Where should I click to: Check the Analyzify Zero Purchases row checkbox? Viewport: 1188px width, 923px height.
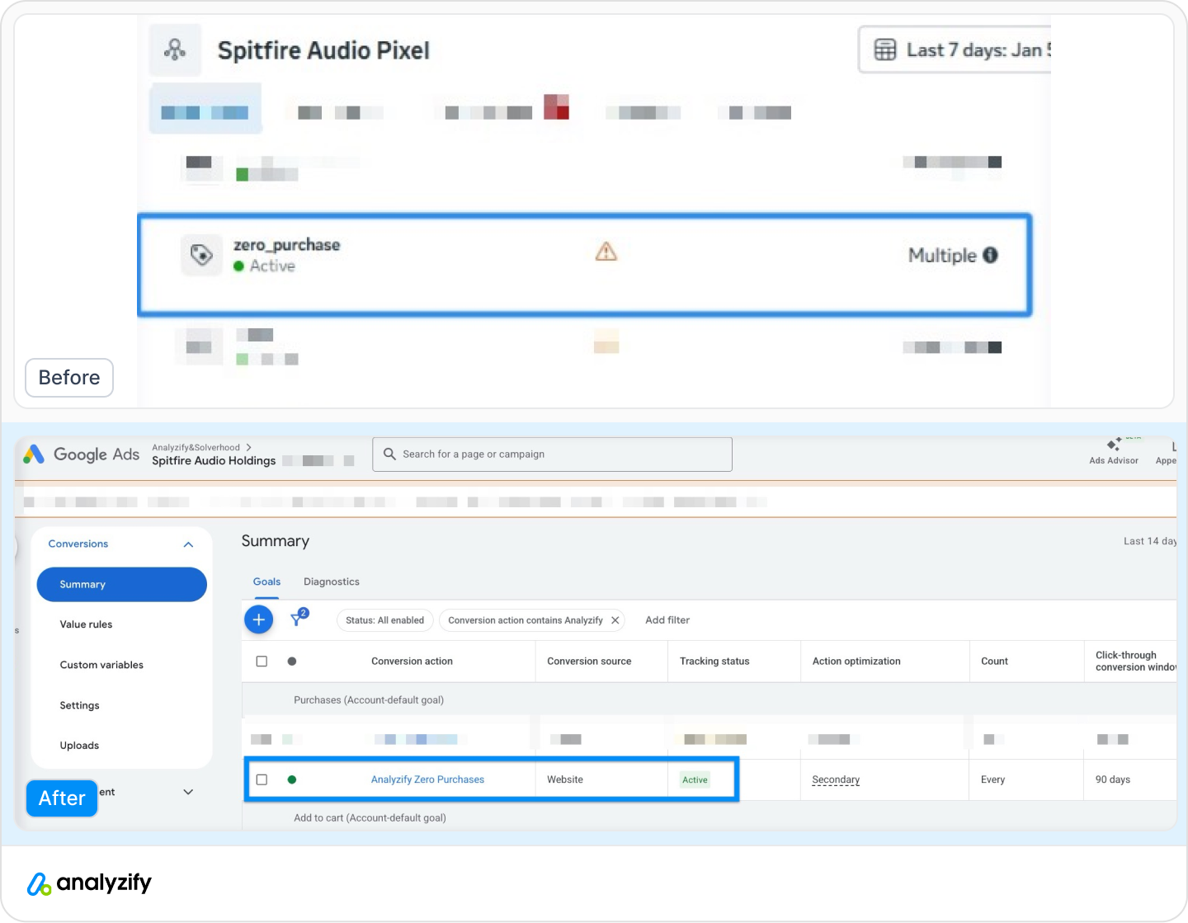click(262, 779)
